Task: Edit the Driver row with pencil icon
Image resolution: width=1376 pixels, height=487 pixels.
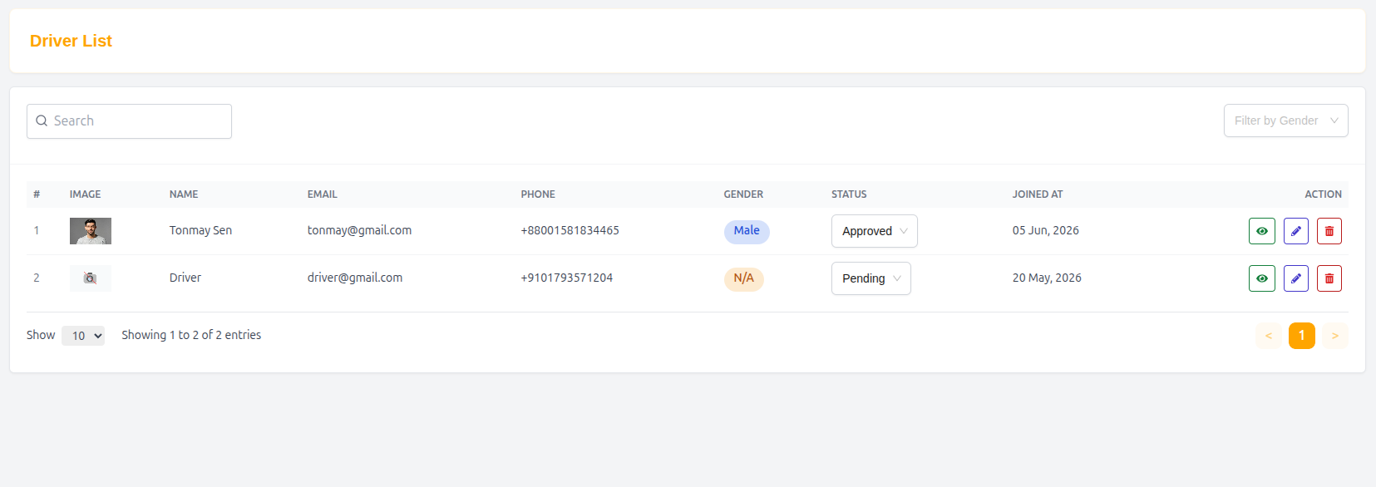Action: click(x=1295, y=278)
